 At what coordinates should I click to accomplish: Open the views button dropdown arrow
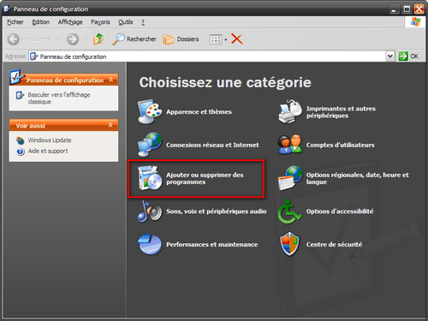(x=226, y=39)
